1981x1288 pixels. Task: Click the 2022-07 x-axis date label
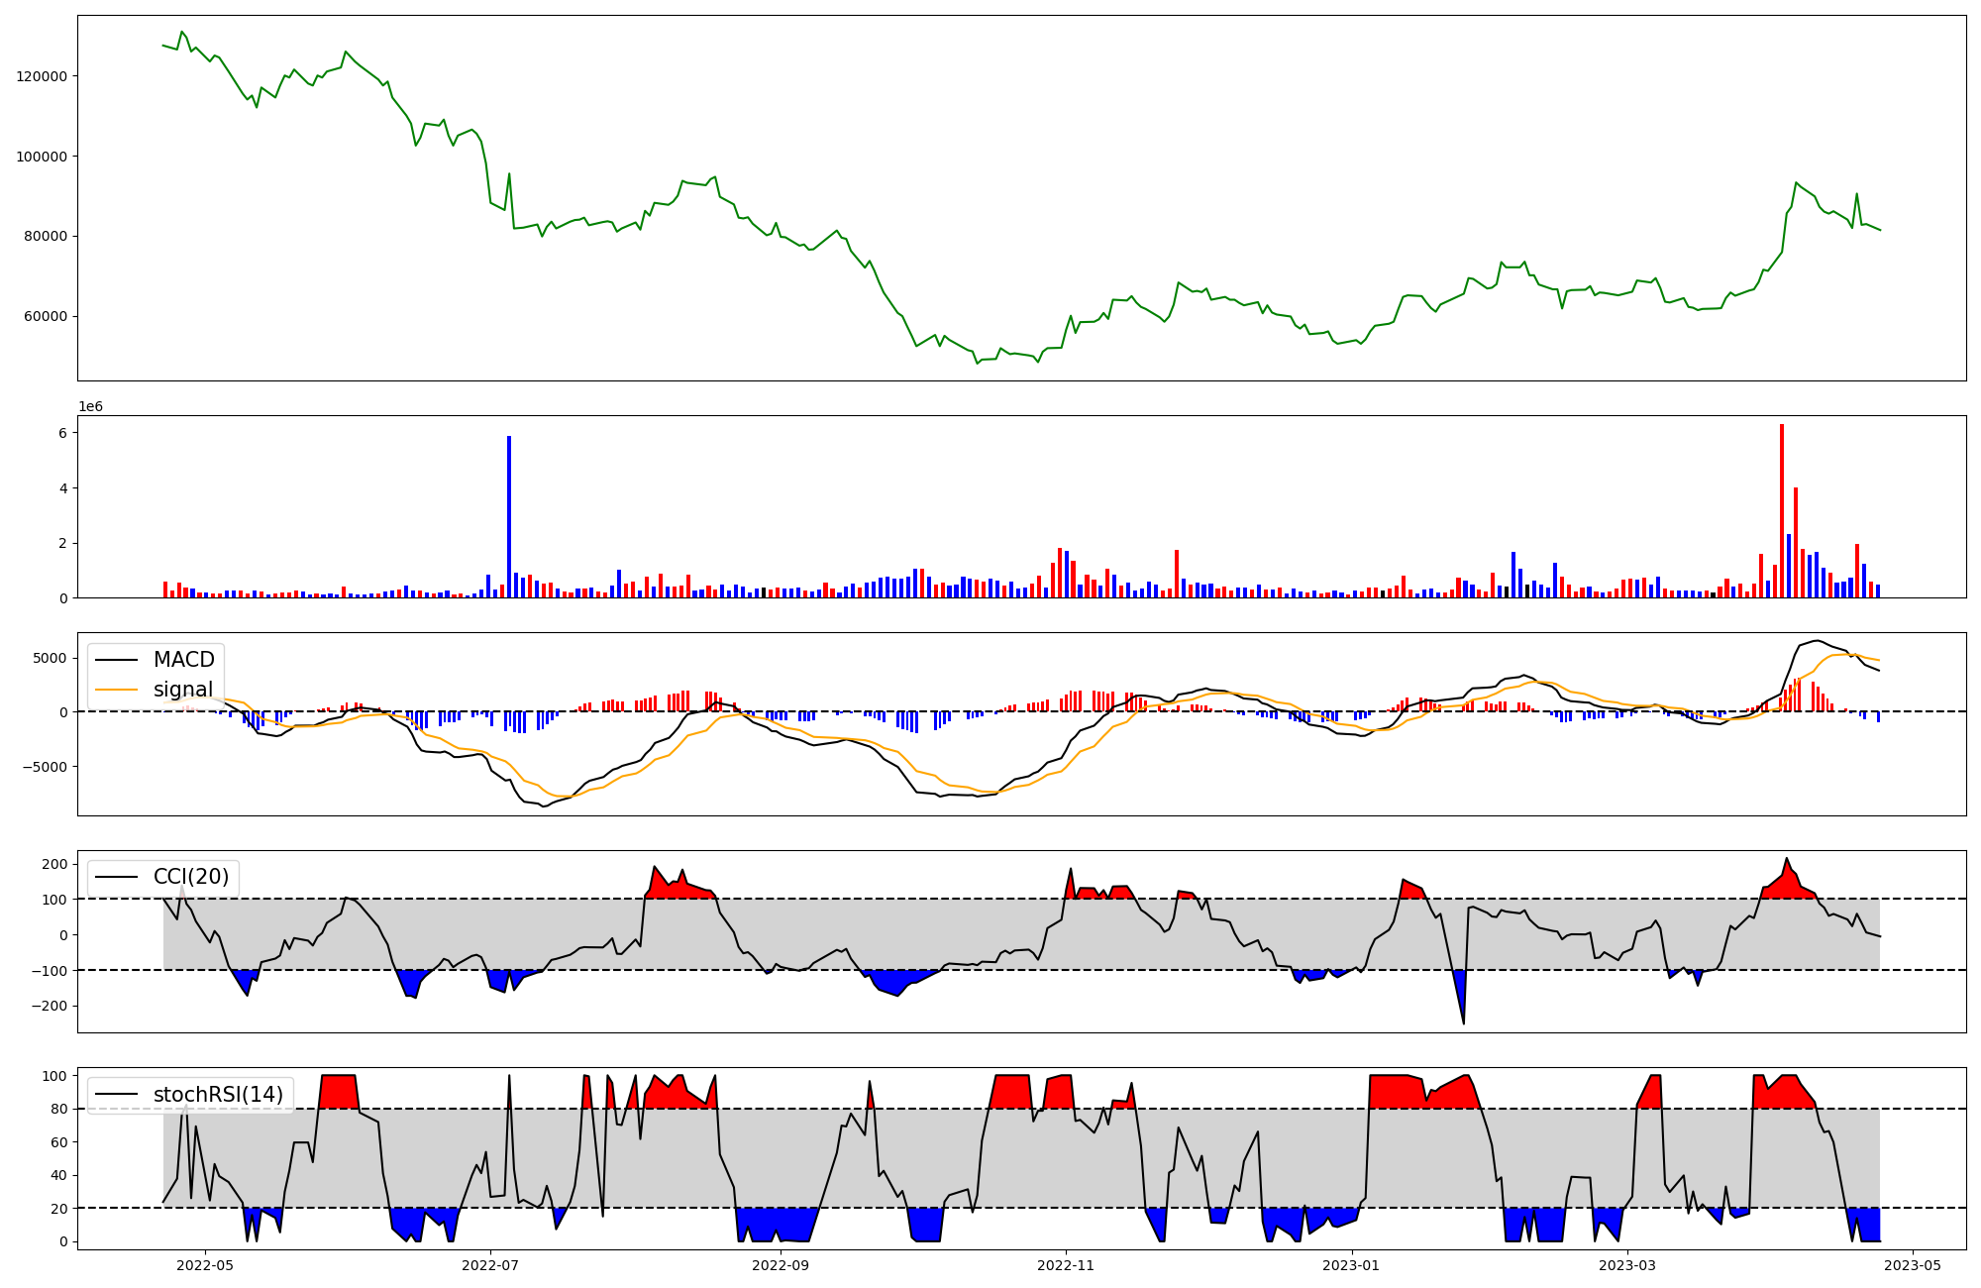pos(491,1265)
